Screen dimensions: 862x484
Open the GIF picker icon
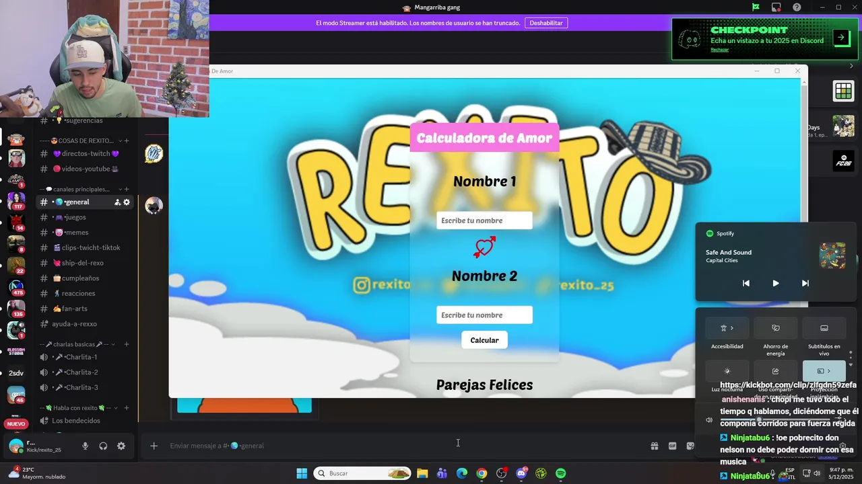(x=672, y=446)
